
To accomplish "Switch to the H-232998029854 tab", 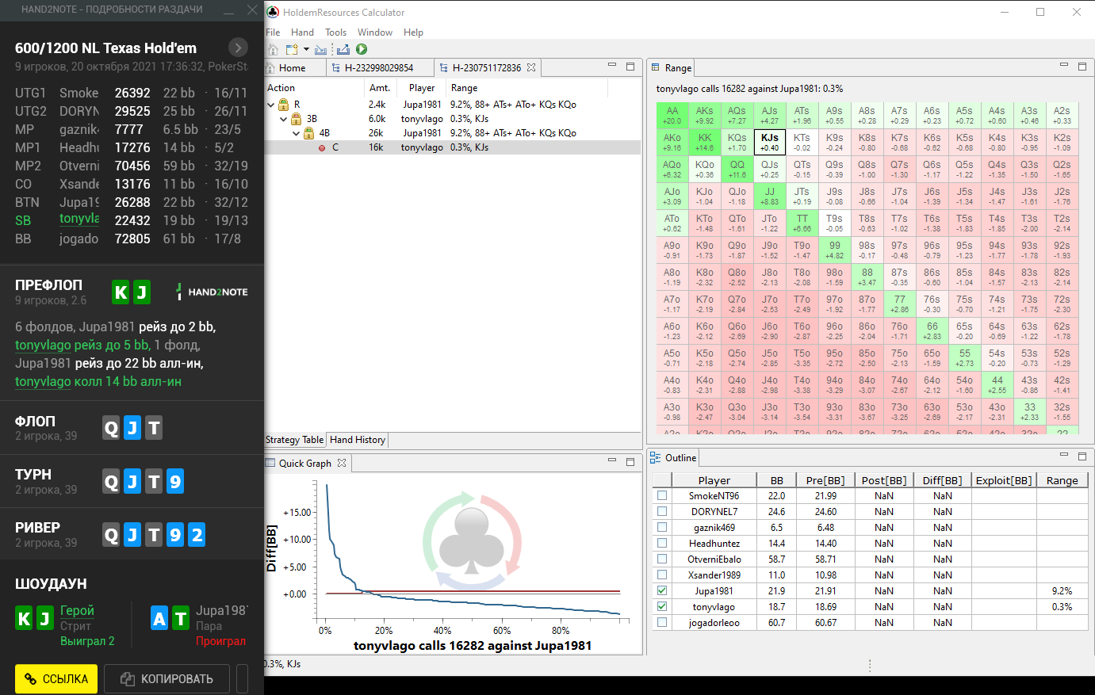I will (x=379, y=68).
